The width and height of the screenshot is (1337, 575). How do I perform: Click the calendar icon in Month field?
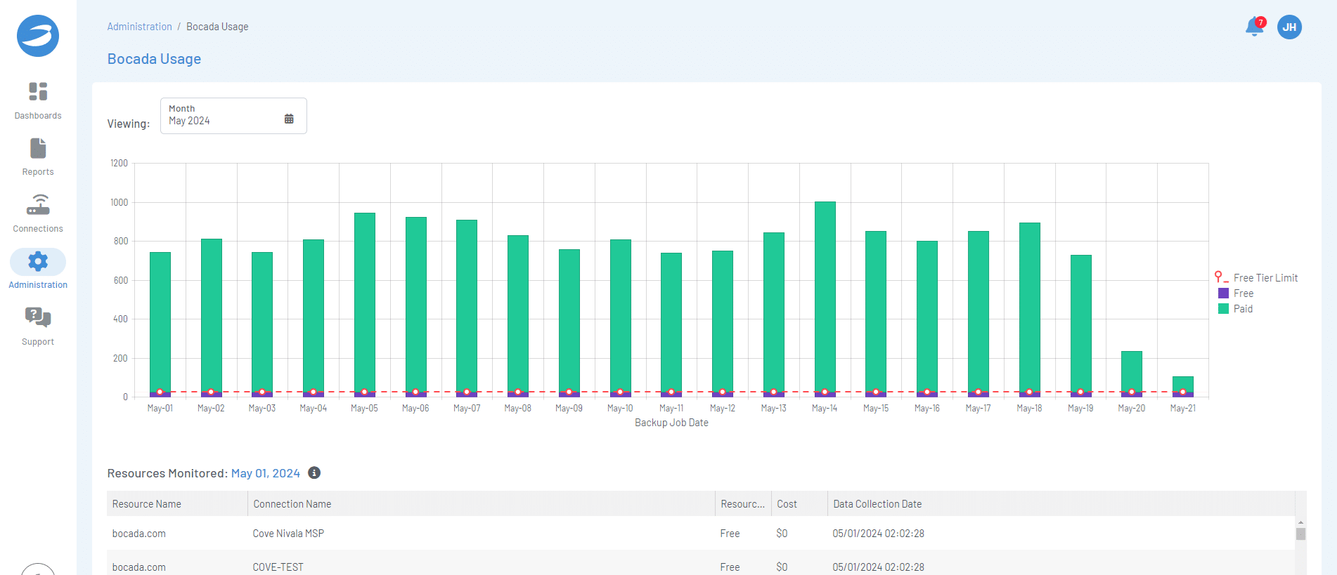click(289, 119)
